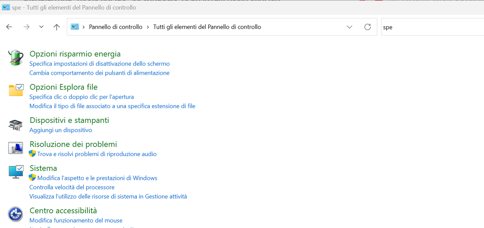
Task: Click the Control Panel icon in the title bar
Action: (x=6, y=7)
